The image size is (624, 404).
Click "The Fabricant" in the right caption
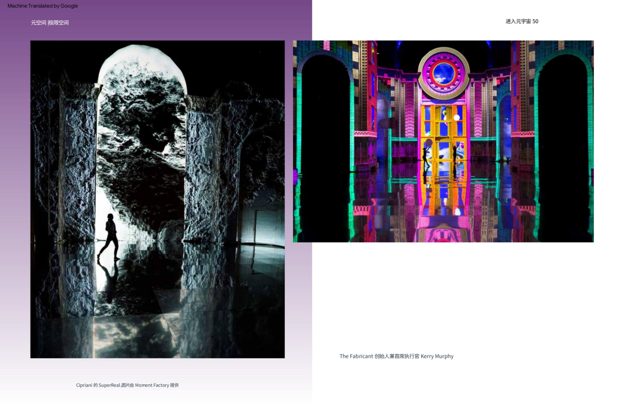(356, 356)
